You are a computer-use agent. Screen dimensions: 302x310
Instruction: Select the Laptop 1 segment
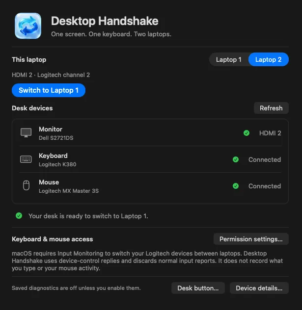coord(228,59)
